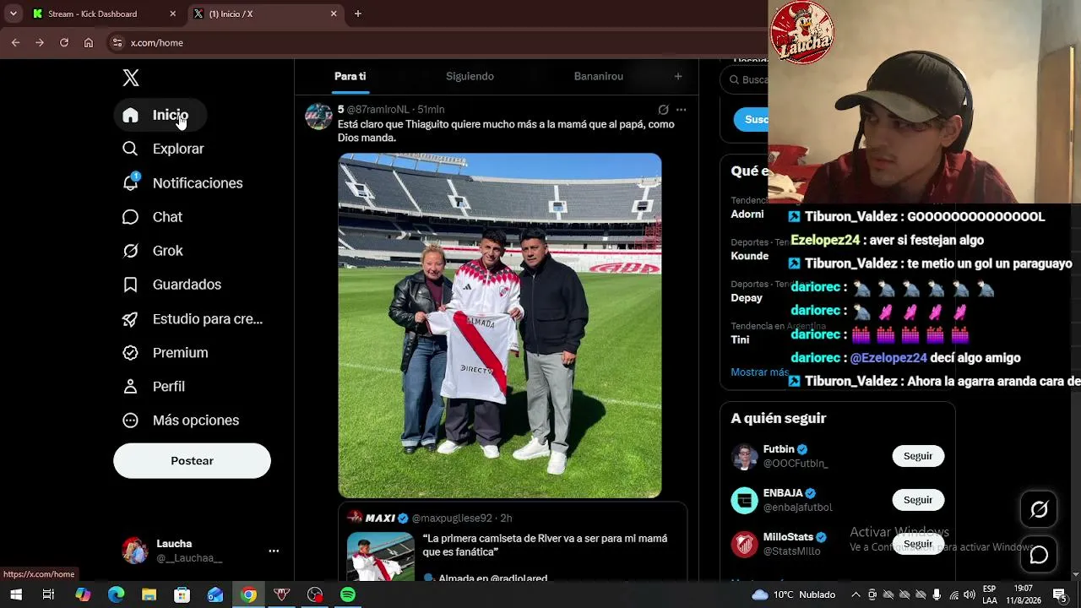
Task: Go back in the browser
Action: (x=15, y=43)
